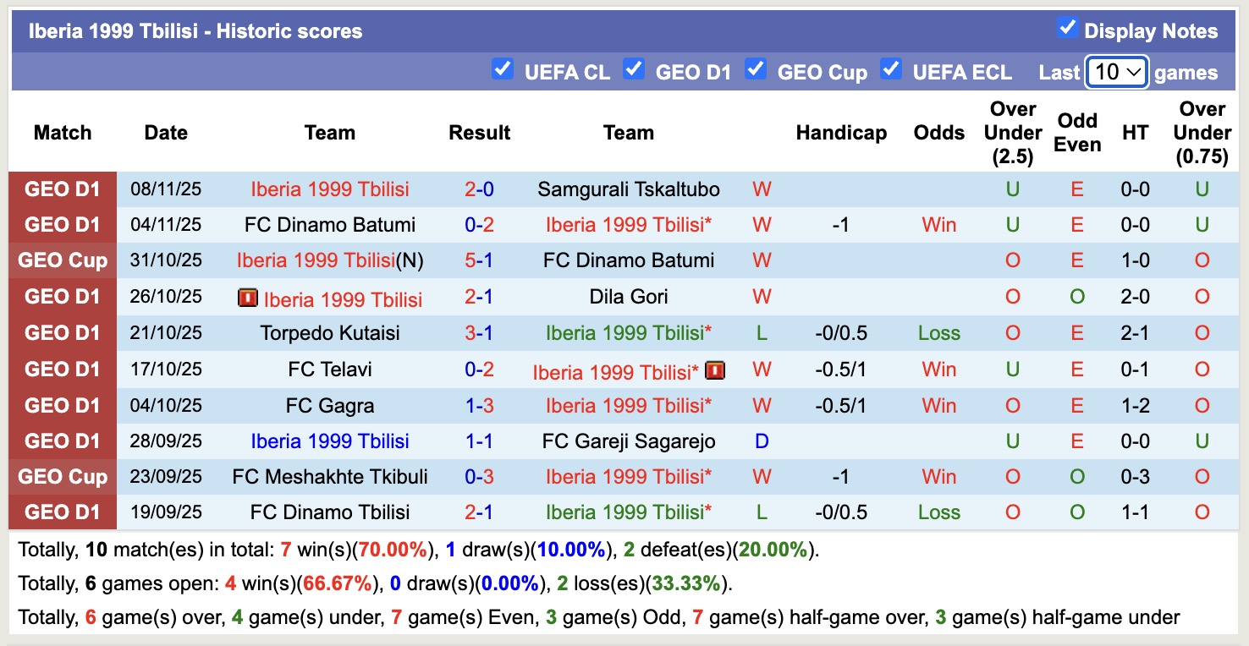Click the GEO D1 badge on the 19/09 row
The image size is (1249, 646).
click(63, 512)
